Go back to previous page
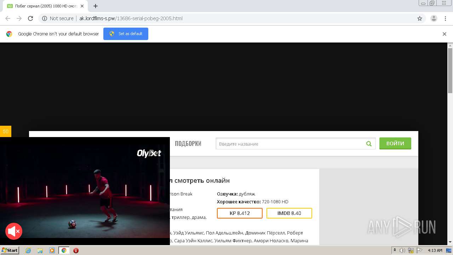Image resolution: width=453 pixels, height=255 pixels. pyautogui.click(x=8, y=18)
